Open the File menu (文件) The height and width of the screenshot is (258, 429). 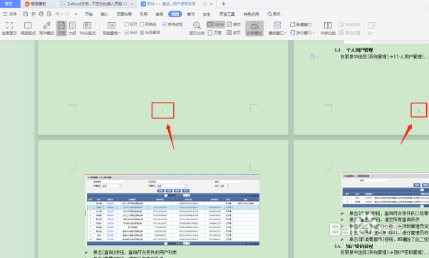(10, 14)
